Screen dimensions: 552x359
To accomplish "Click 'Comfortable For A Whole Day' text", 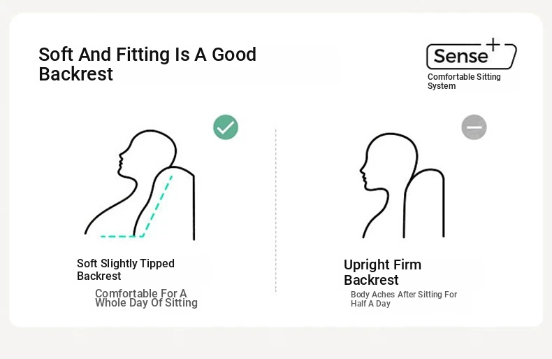I will 146,298.
